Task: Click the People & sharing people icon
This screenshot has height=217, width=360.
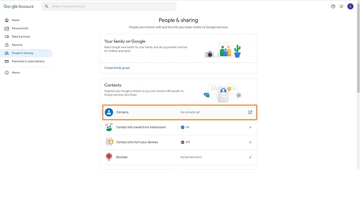Action: pos(7,53)
